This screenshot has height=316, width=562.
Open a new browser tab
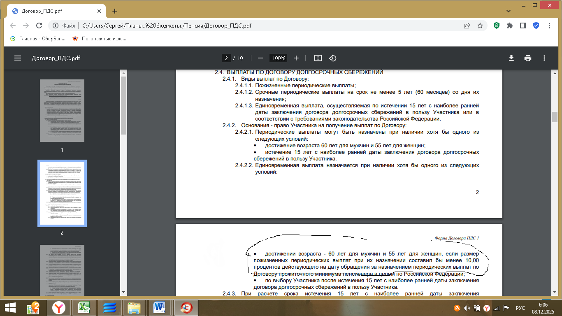click(115, 11)
